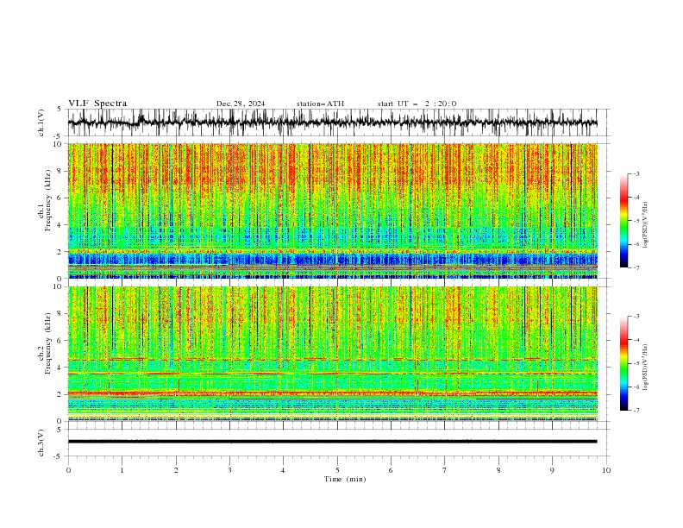This screenshot has width=683, height=528.
Task: Click the lower 'log(PSD)(V²/Hz)' color bar label
Action: point(646,367)
